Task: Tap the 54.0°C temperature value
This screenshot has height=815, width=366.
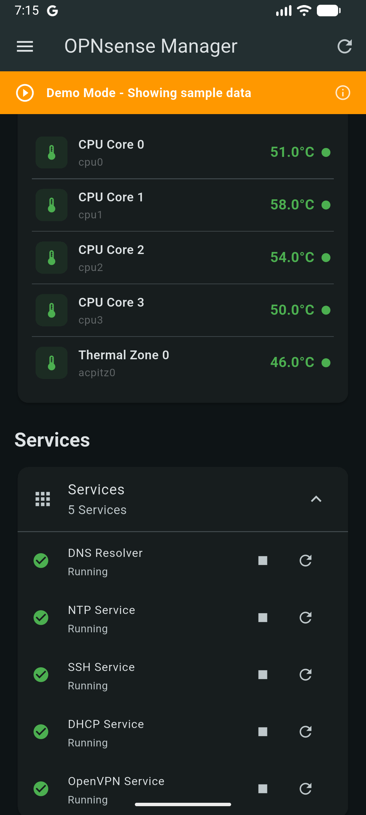Action: click(x=292, y=257)
